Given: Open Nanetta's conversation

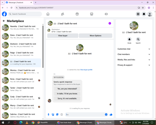Looking at the screenshot, I should click(x=21, y=27).
